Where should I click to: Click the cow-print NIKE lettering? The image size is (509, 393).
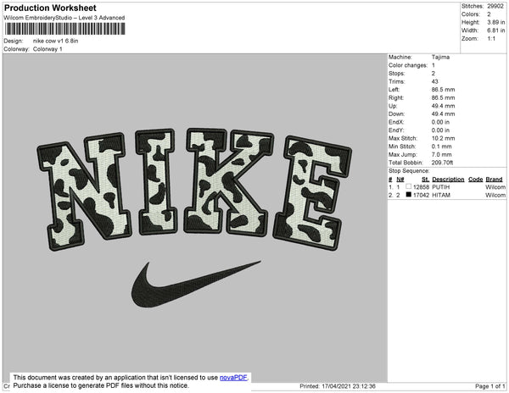coord(194,189)
